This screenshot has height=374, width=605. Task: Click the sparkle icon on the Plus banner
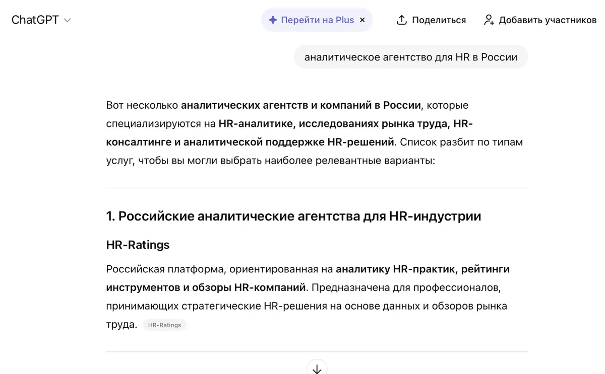pos(273,20)
